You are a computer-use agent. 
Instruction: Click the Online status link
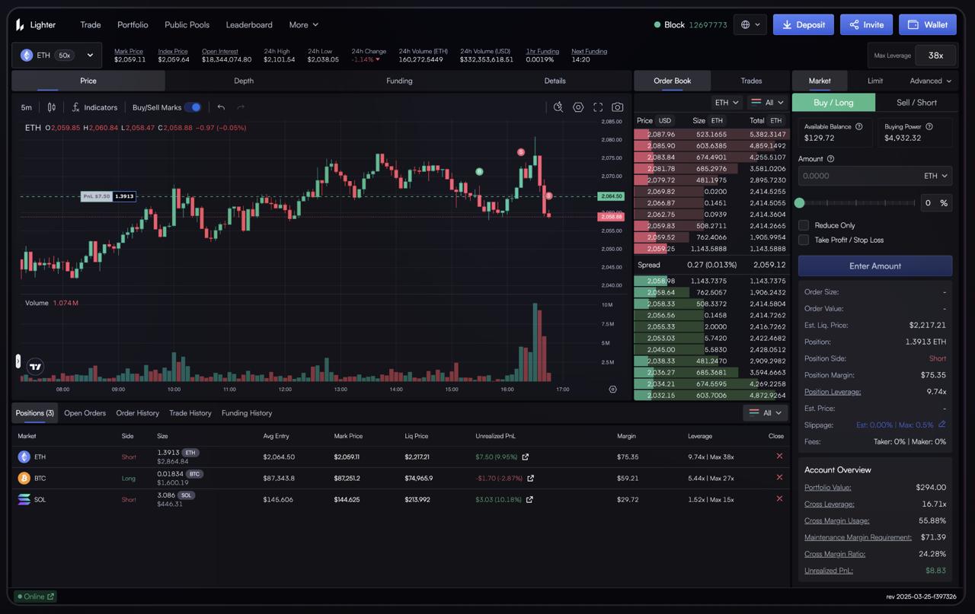34,597
